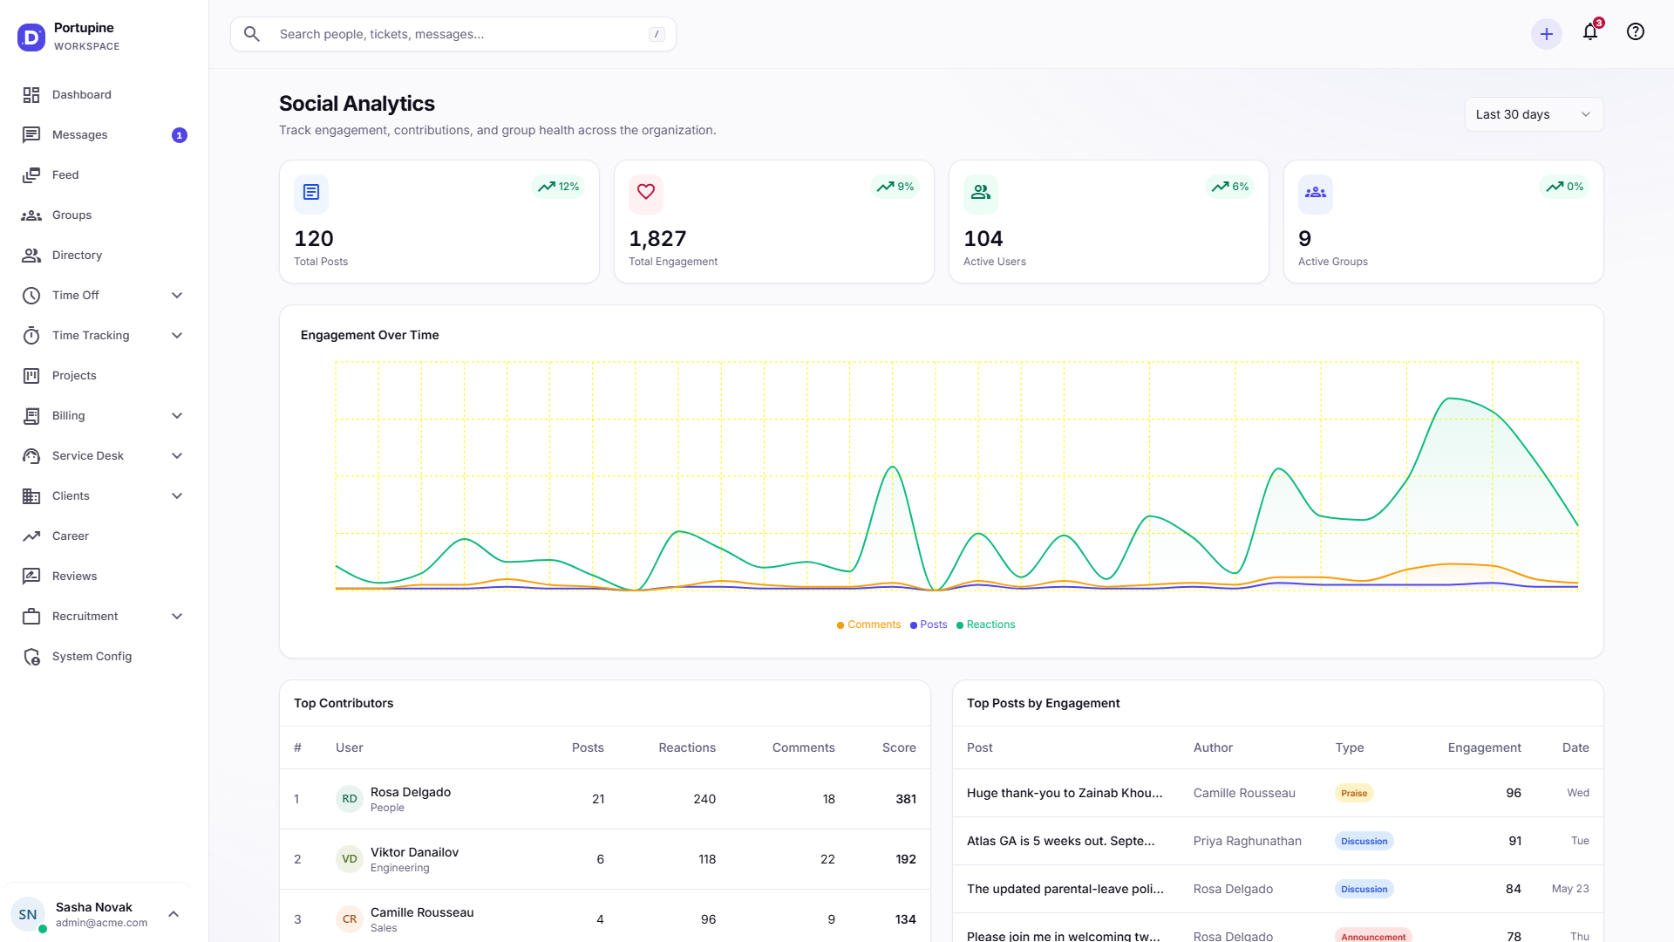
Task: Expand the Time Tracking submenu
Action: coord(177,336)
